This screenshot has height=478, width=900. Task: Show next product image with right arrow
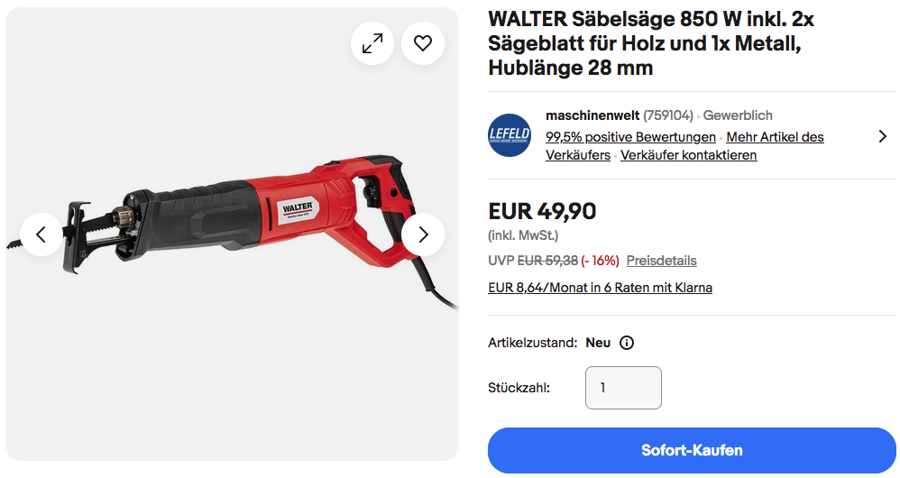423,234
